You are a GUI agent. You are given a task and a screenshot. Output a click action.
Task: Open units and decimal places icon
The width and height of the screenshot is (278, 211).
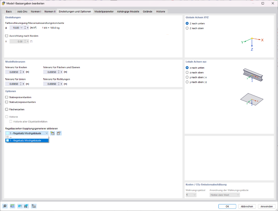12,206
